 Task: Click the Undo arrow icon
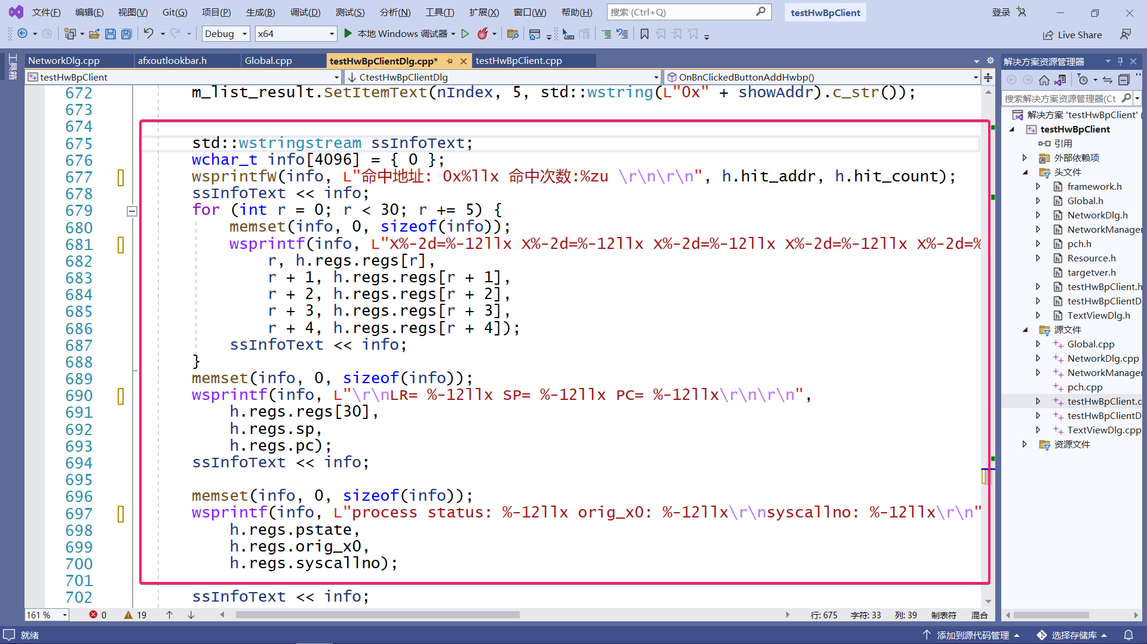pyautogui.click(x=148, y=34)
